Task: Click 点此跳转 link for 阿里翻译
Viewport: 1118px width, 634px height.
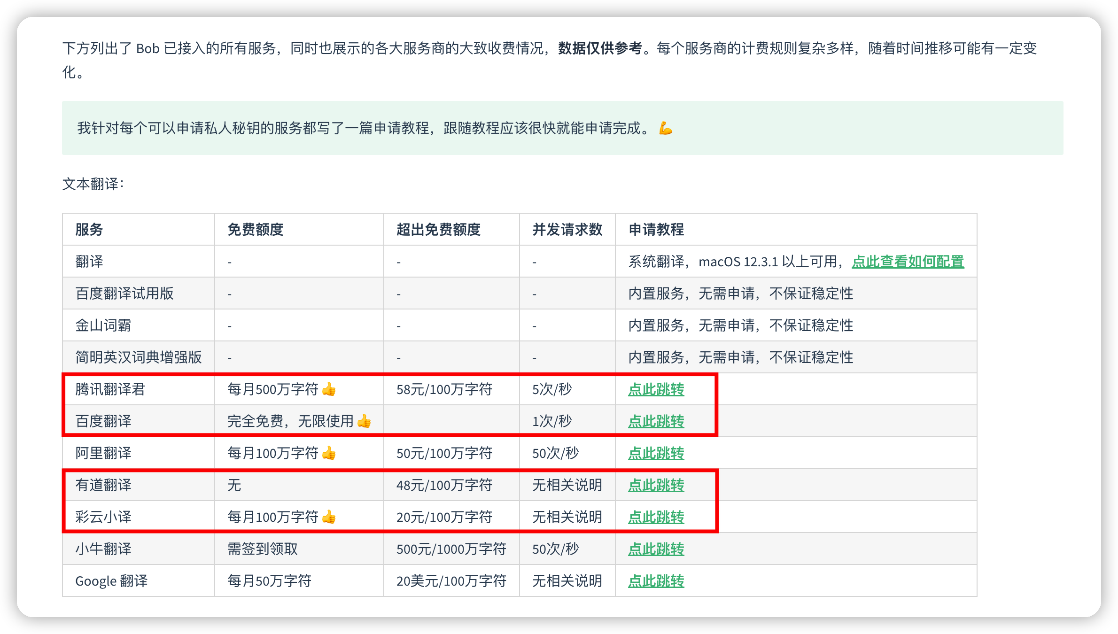Action: [656, 453]
